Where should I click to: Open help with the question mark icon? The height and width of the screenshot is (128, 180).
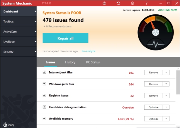[146, 3]
